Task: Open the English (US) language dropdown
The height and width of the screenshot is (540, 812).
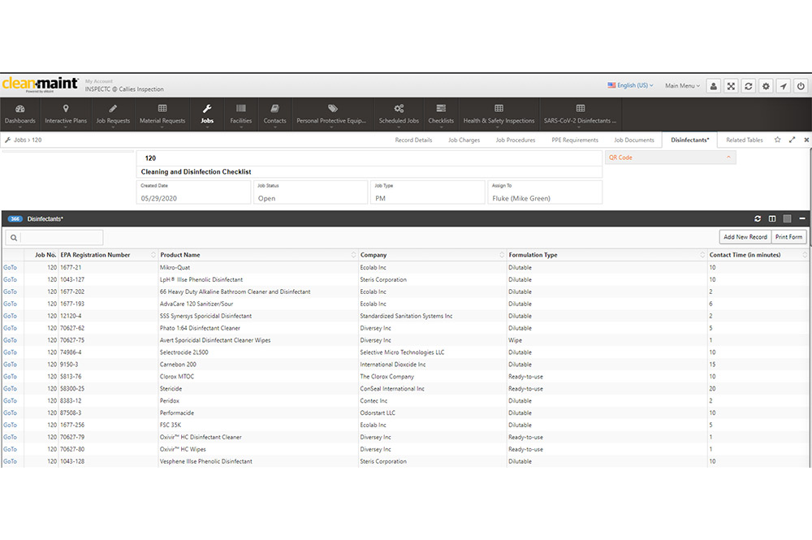Action: tap(630, 85)
